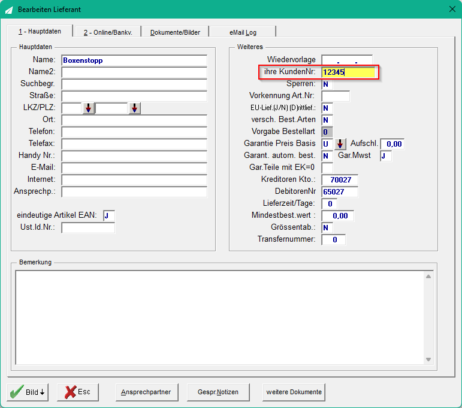Open the PLZ postal code lookup arrow
This screenshot has height=408, width=462.
coord(135,108)
